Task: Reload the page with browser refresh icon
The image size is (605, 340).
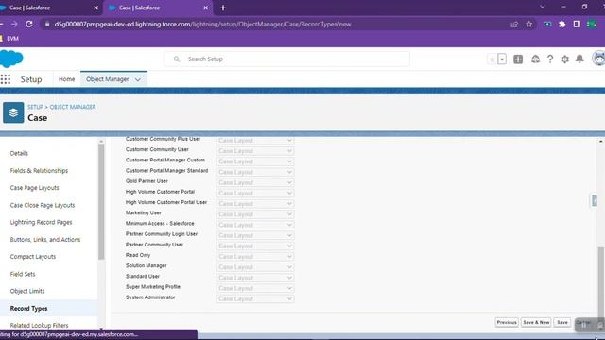Action: coord(29,24)
